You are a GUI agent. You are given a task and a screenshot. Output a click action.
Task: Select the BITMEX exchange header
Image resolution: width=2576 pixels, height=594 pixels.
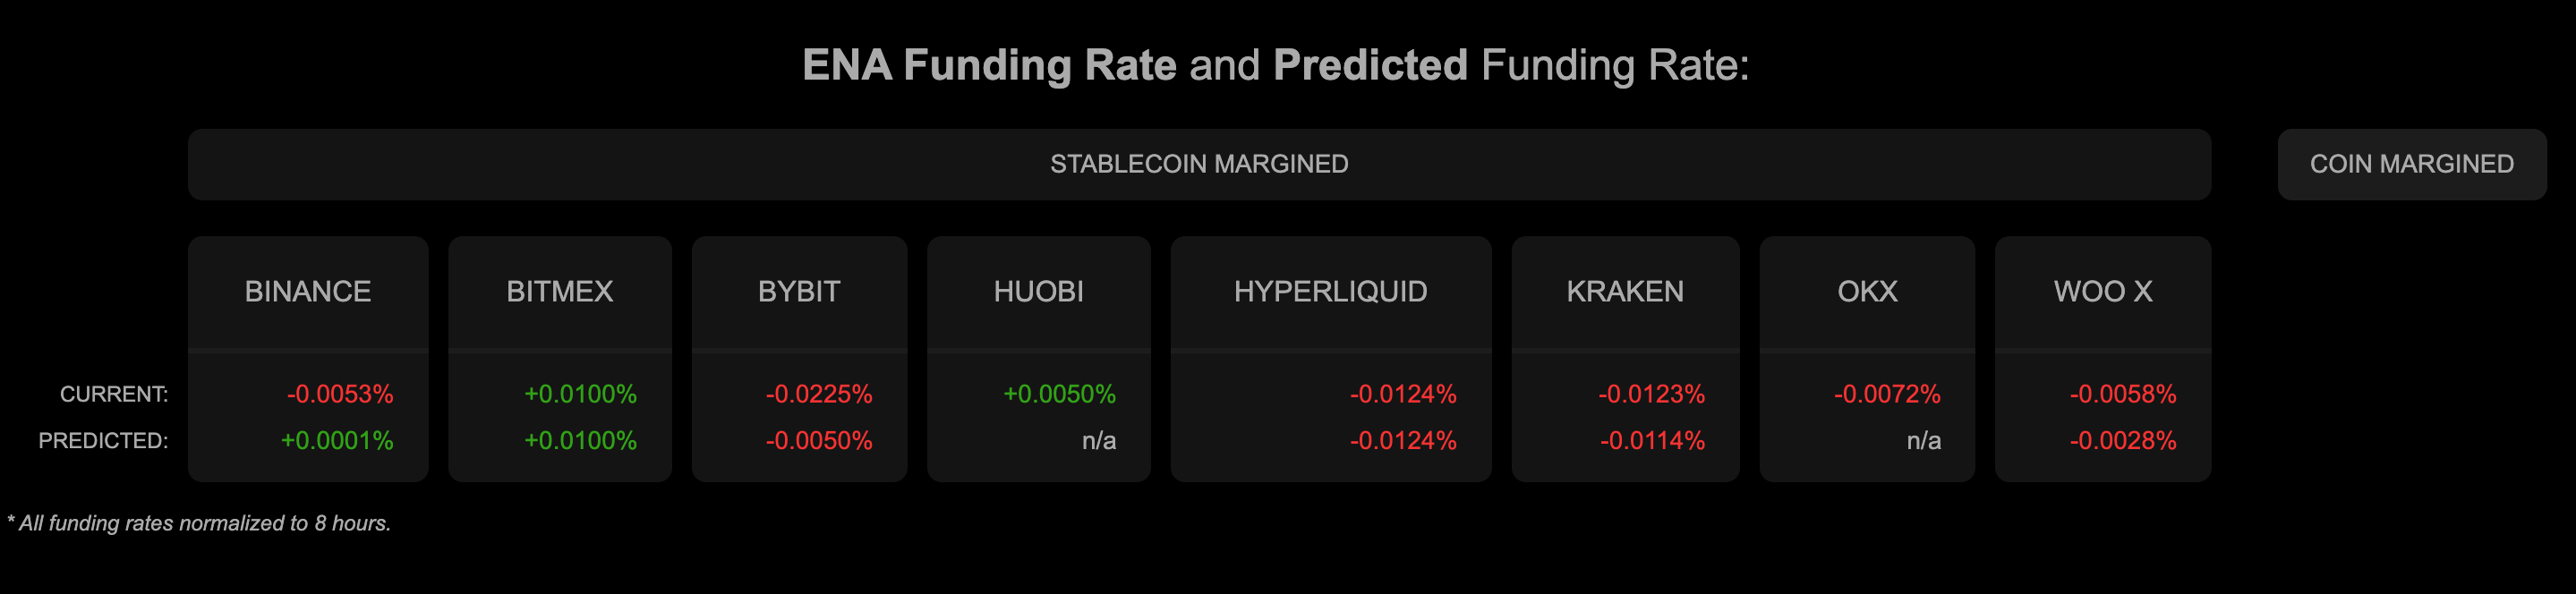click(560, 292)
